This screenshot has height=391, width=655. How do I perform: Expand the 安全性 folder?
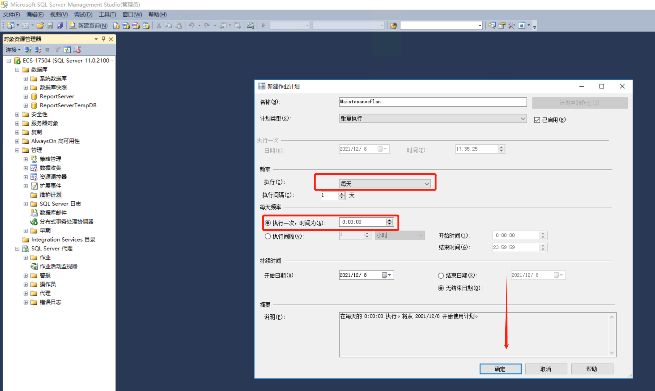tap(17, 114)
